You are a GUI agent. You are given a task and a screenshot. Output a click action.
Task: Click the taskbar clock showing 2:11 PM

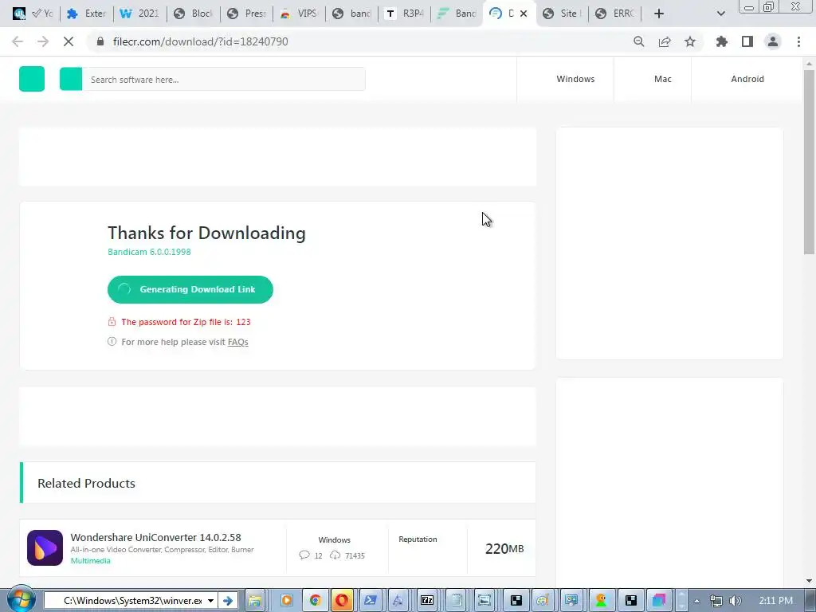[x=776, y=601]
